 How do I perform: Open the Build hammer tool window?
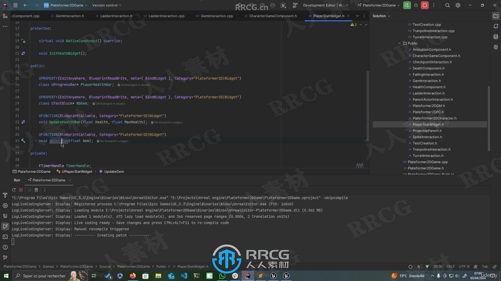coord(5,195)
